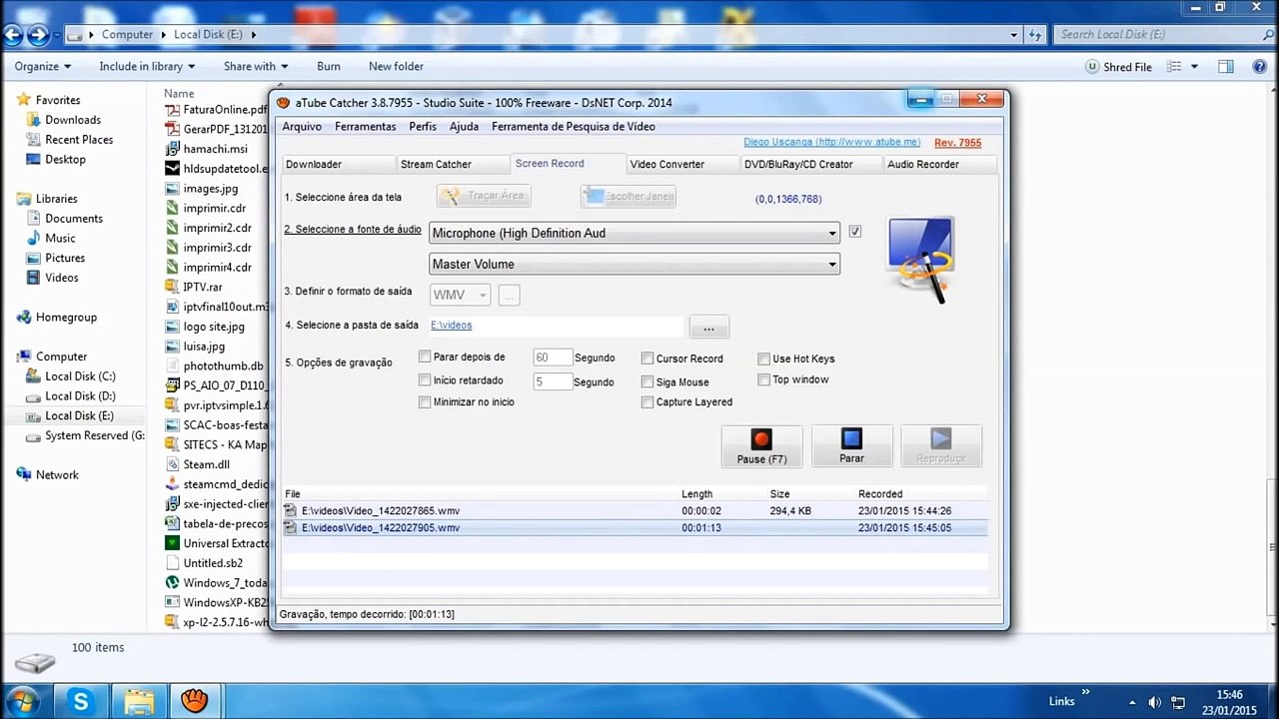Click the refresh icon beside the address bar

click(x=1037, y=34)
